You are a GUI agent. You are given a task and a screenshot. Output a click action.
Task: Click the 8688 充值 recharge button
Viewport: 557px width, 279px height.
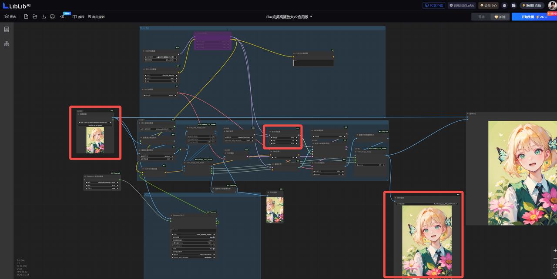point(532,6)
